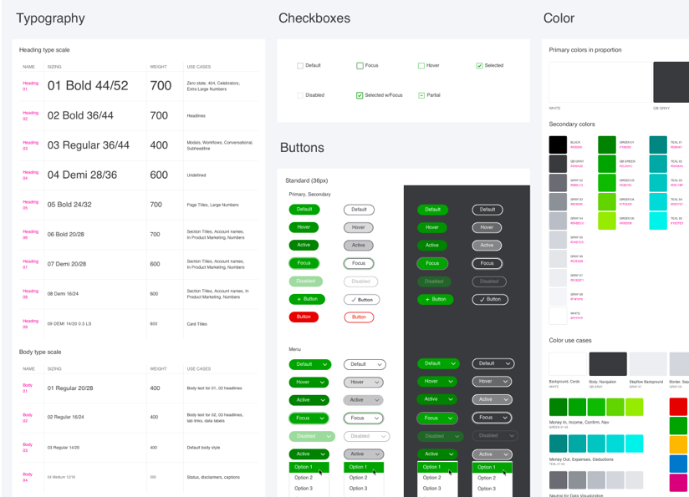Expand the green Hover menu dropdown on the light panel
Image resolution: width=689 pixels, height=497 pixels.
coord(309,383)
